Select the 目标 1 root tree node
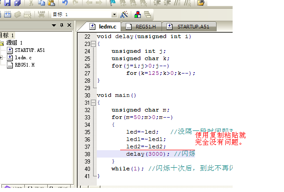 7,35
